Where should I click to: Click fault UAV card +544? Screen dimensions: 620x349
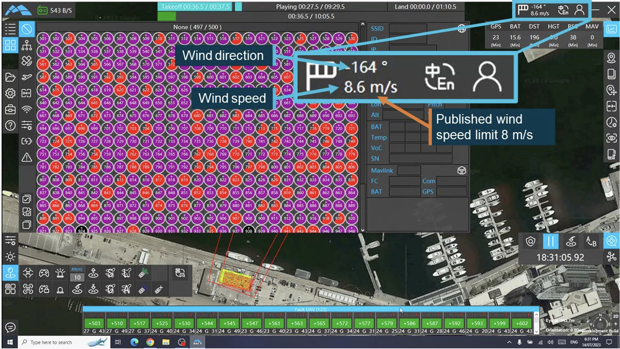207,323
